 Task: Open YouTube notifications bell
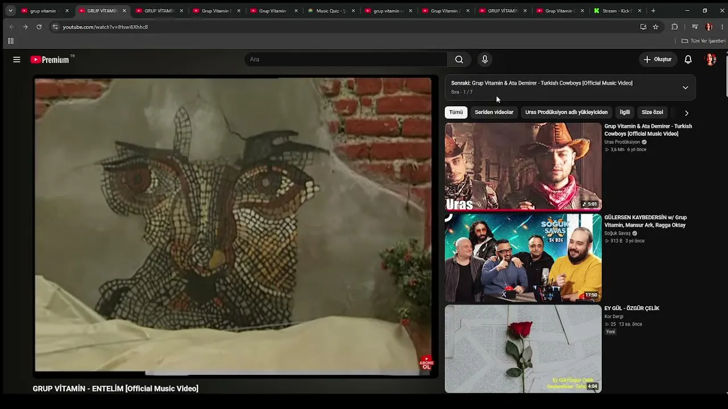pos(688,60)
